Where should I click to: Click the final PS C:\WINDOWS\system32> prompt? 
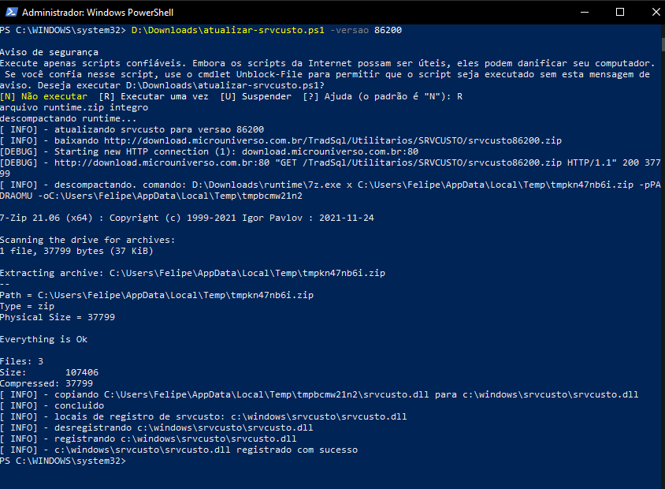[63, 461]
